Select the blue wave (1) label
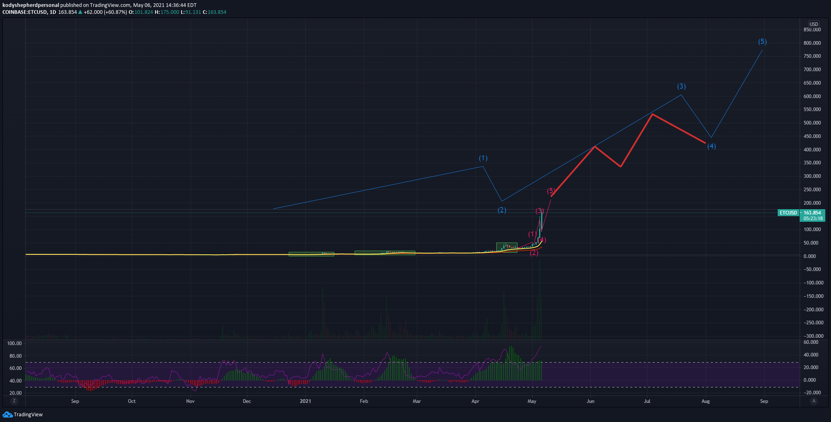Image resolution: width=831 pixels, height=422 pixels. click(483, 158)
